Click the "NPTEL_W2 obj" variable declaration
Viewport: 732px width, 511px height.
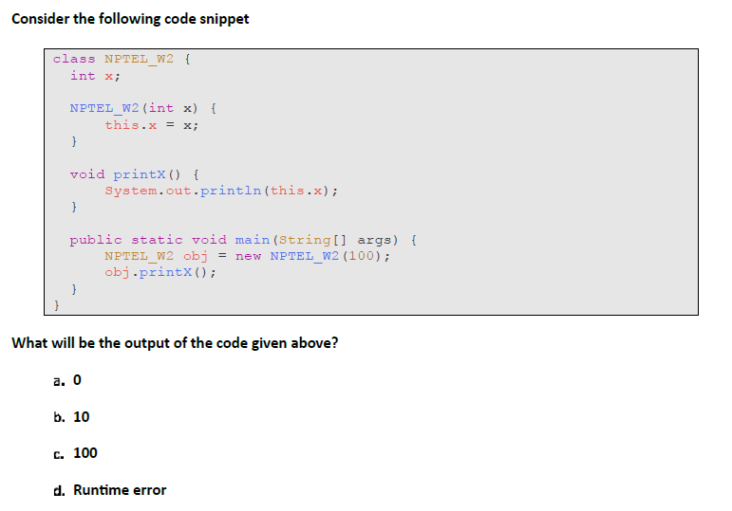point(156,256)
